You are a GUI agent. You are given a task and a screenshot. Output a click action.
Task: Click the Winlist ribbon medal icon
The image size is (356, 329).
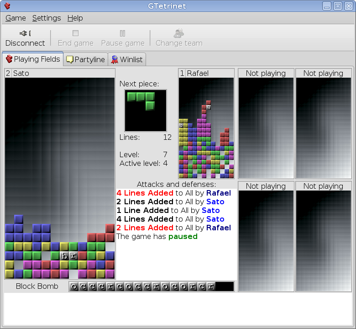tap(115, 59)
